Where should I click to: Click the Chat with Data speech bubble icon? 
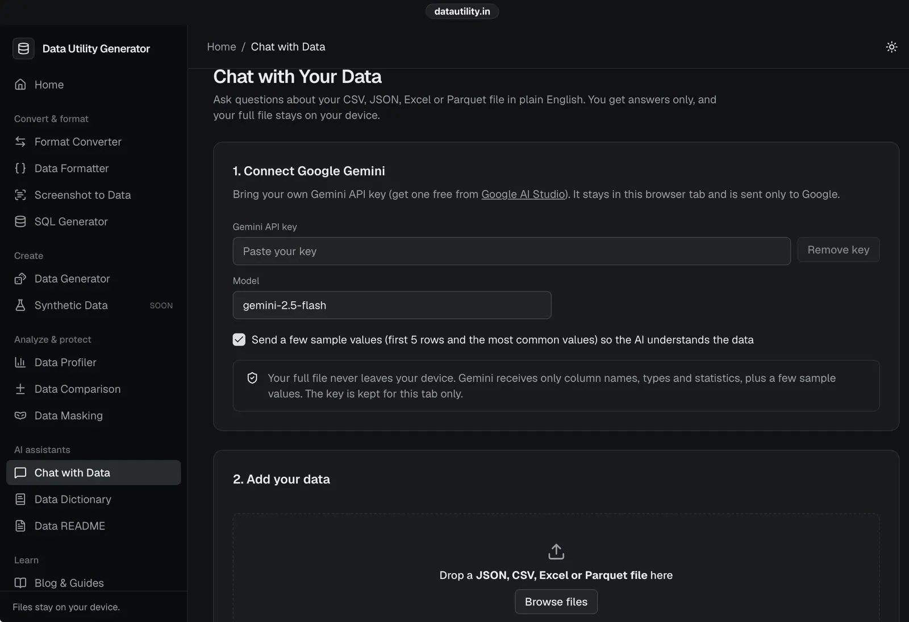tap(20, 473)
